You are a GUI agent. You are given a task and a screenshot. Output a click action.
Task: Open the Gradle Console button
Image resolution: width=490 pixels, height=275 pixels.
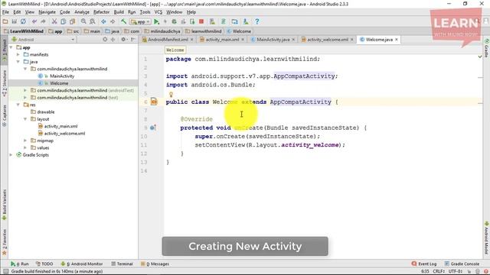(462, 264)
